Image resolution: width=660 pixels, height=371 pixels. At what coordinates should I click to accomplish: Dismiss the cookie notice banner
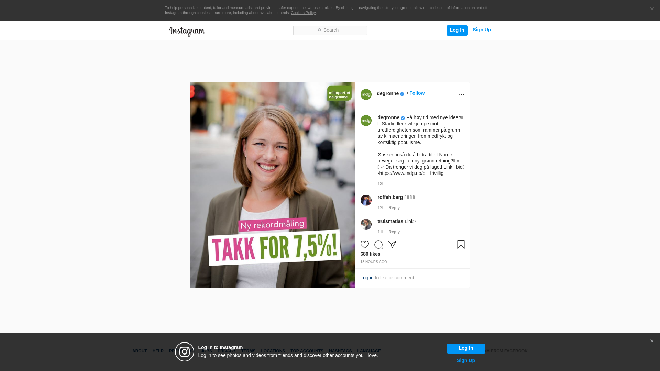[x=652, y=9]
